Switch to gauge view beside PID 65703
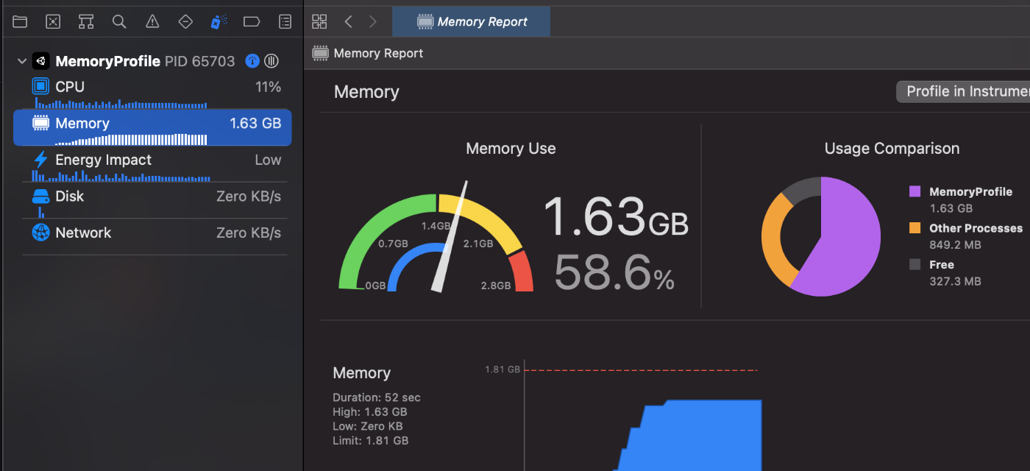The width and height of the screenshot is (1030, 471). pyautogui.click(x=252, y=61)
